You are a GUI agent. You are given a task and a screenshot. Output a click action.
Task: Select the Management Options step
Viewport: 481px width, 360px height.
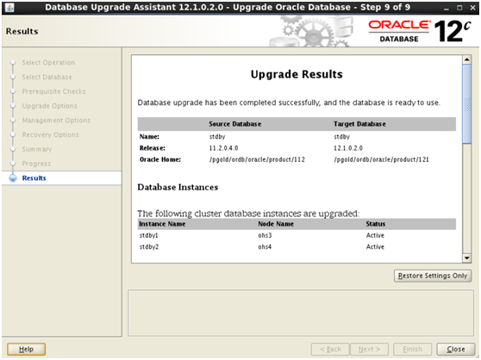tap(56, 120)
